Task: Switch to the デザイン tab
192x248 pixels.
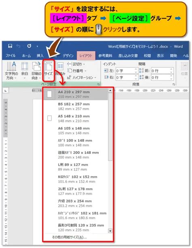Action: [x=68, y=56]
